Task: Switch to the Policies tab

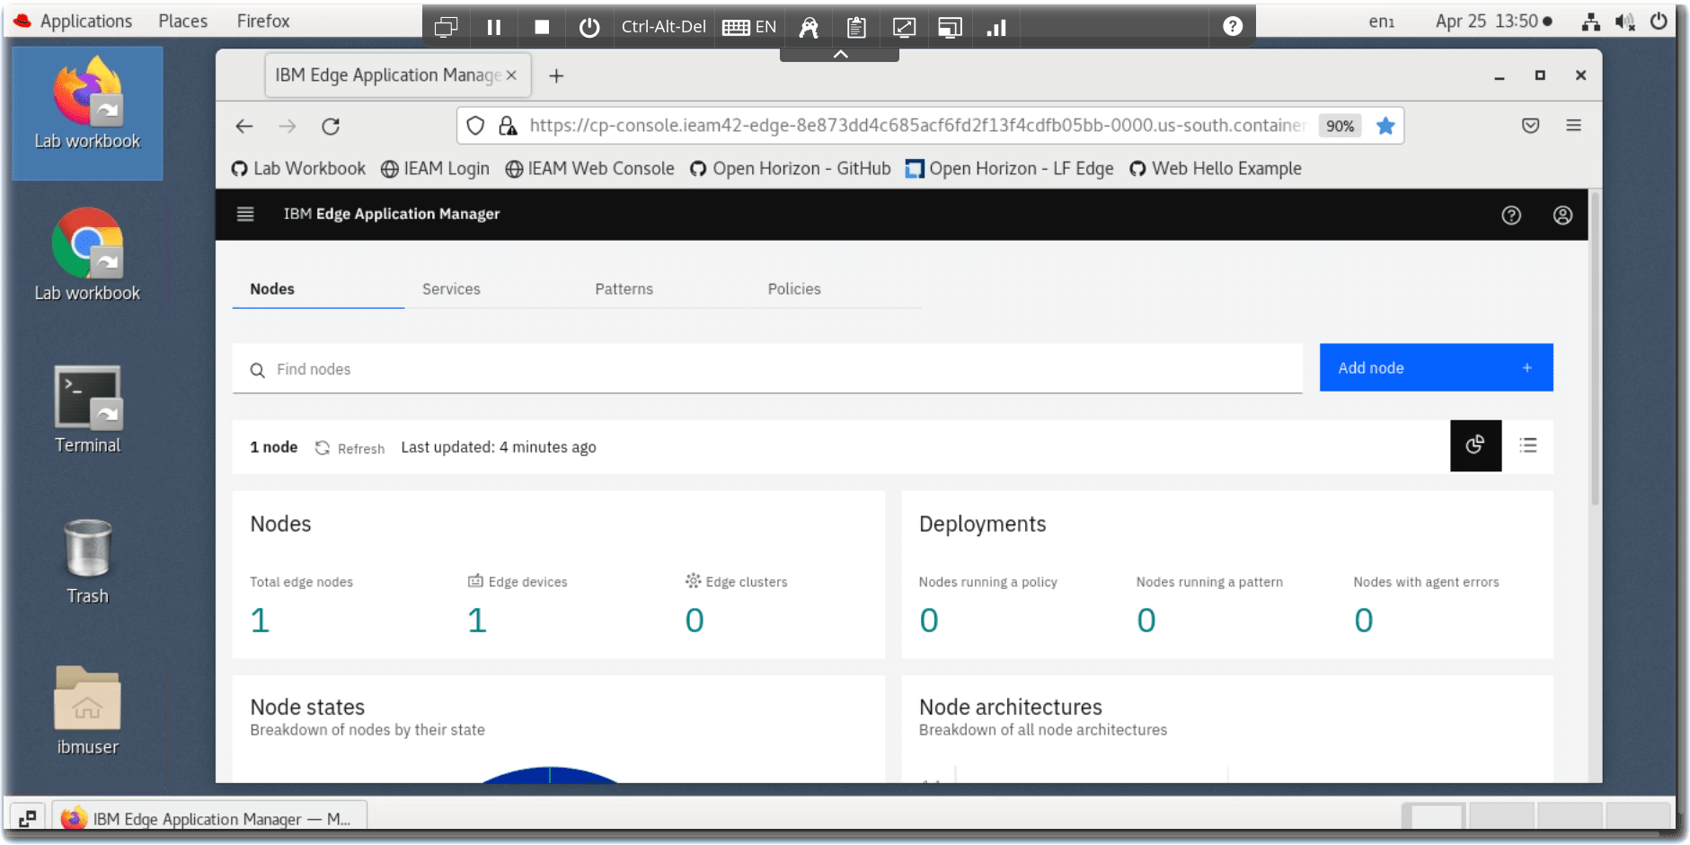Action: [x=836, y=289]
